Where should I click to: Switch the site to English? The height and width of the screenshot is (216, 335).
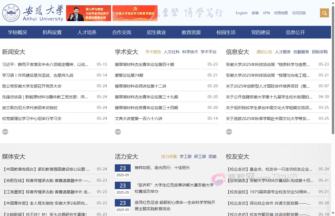(x=242, y=13)
